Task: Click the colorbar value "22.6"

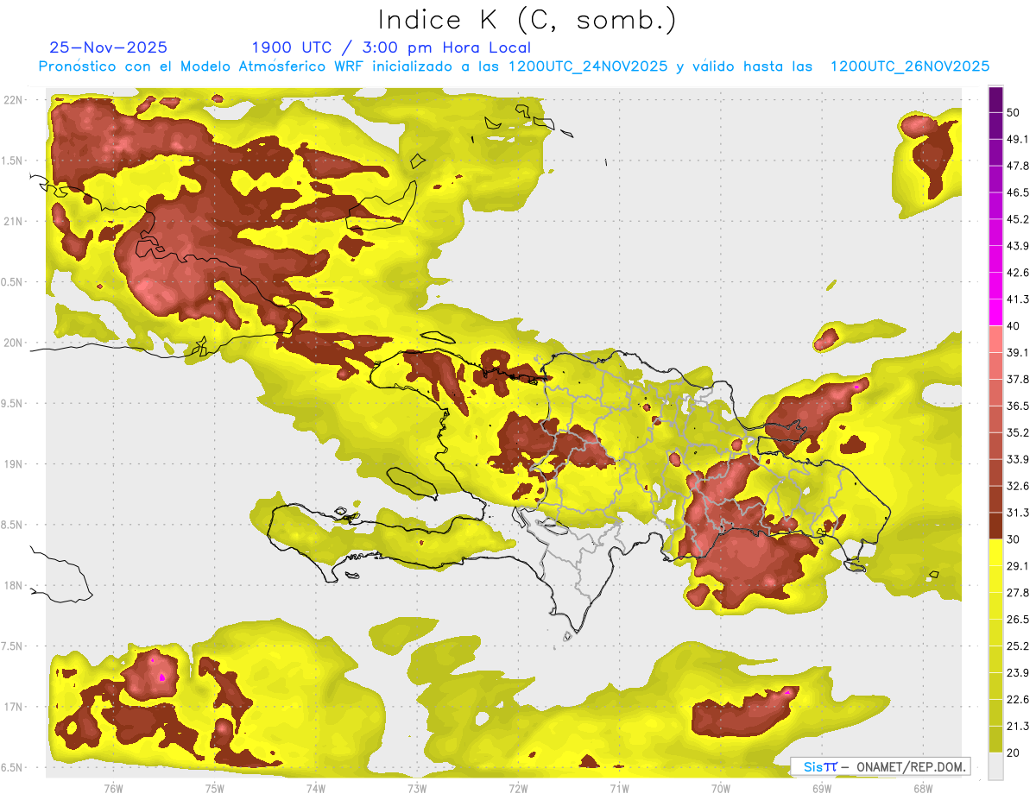Action: point(1018,700)
